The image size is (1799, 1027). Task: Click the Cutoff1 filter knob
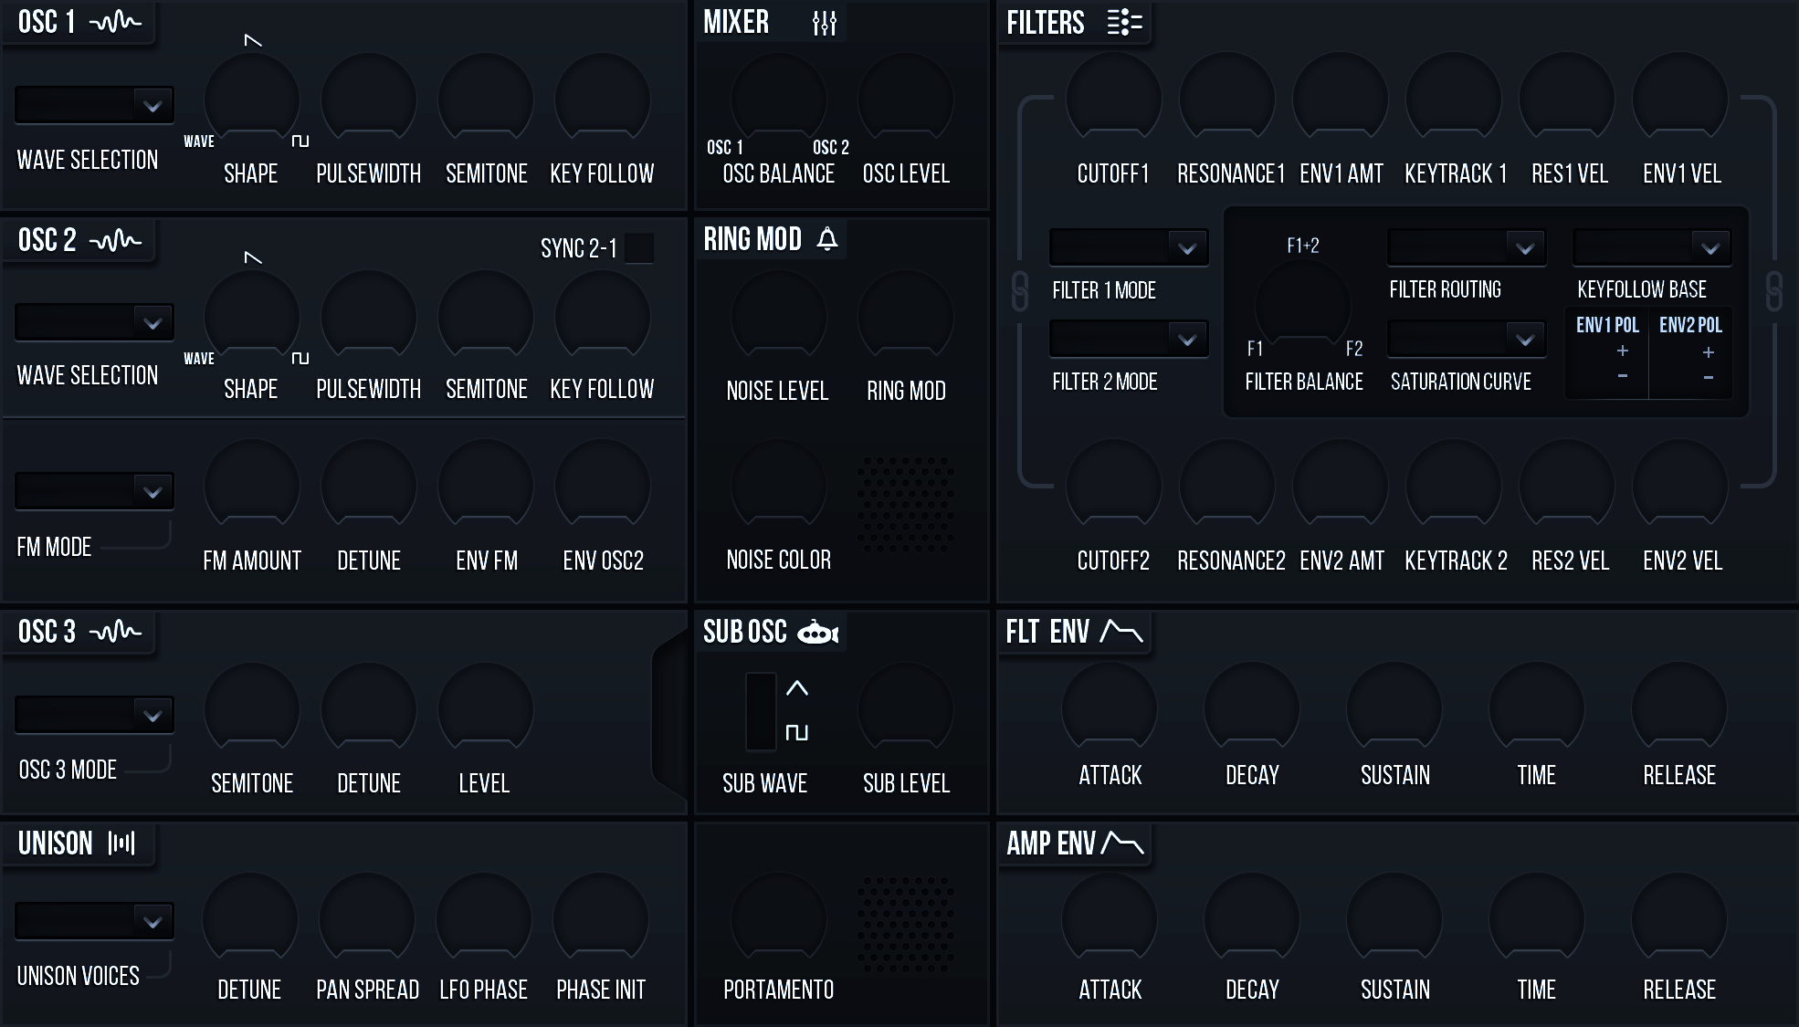click(x=1113, y=100)
